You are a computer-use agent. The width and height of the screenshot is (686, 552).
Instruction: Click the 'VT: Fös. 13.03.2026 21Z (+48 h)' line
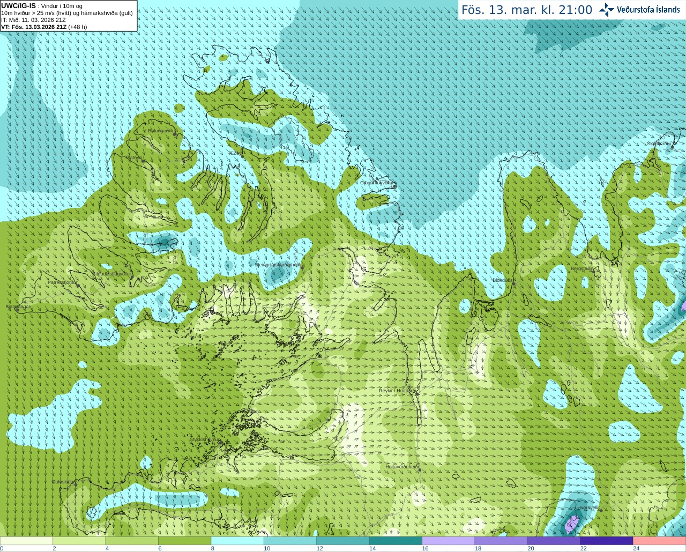pyautogui.click(x=44, y=27)
